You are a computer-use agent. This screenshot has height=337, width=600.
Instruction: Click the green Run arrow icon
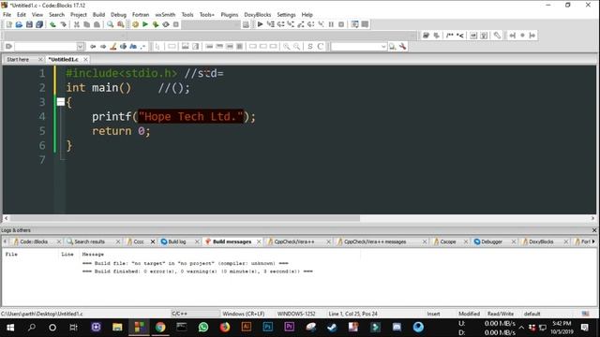[x=145, y=24]
